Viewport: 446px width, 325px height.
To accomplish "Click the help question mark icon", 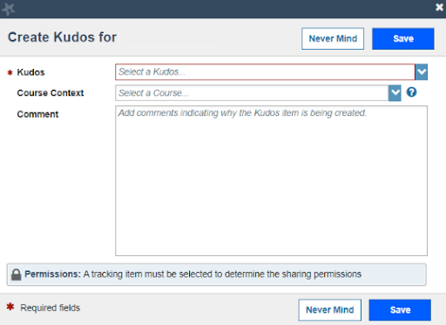I will [x=411, y=92].
